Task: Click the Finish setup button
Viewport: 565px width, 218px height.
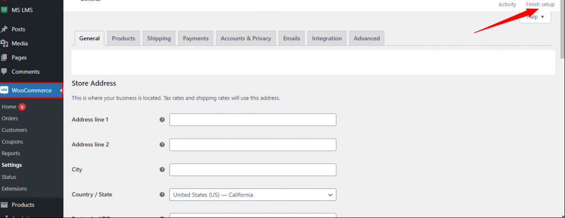Action: click(x=540, y=4)
